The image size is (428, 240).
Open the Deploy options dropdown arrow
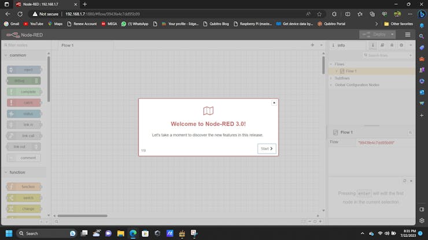pyautogui.click(x=391, y=35)
